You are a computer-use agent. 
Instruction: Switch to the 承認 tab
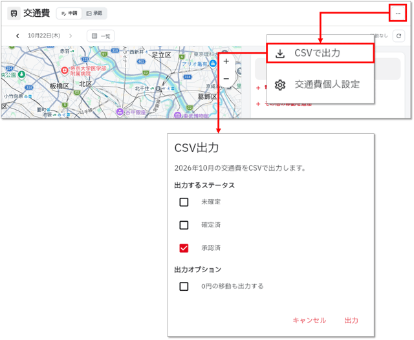94,13
